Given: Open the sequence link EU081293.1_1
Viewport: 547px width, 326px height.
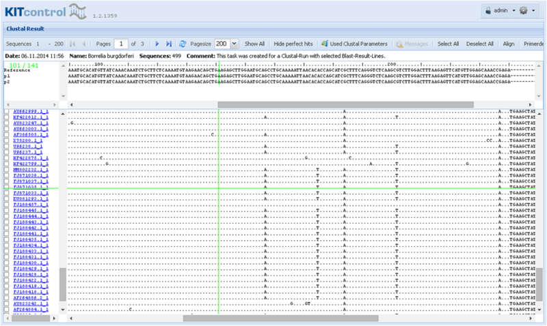Looking at the screenshot, I should click(x=31, y=198).
